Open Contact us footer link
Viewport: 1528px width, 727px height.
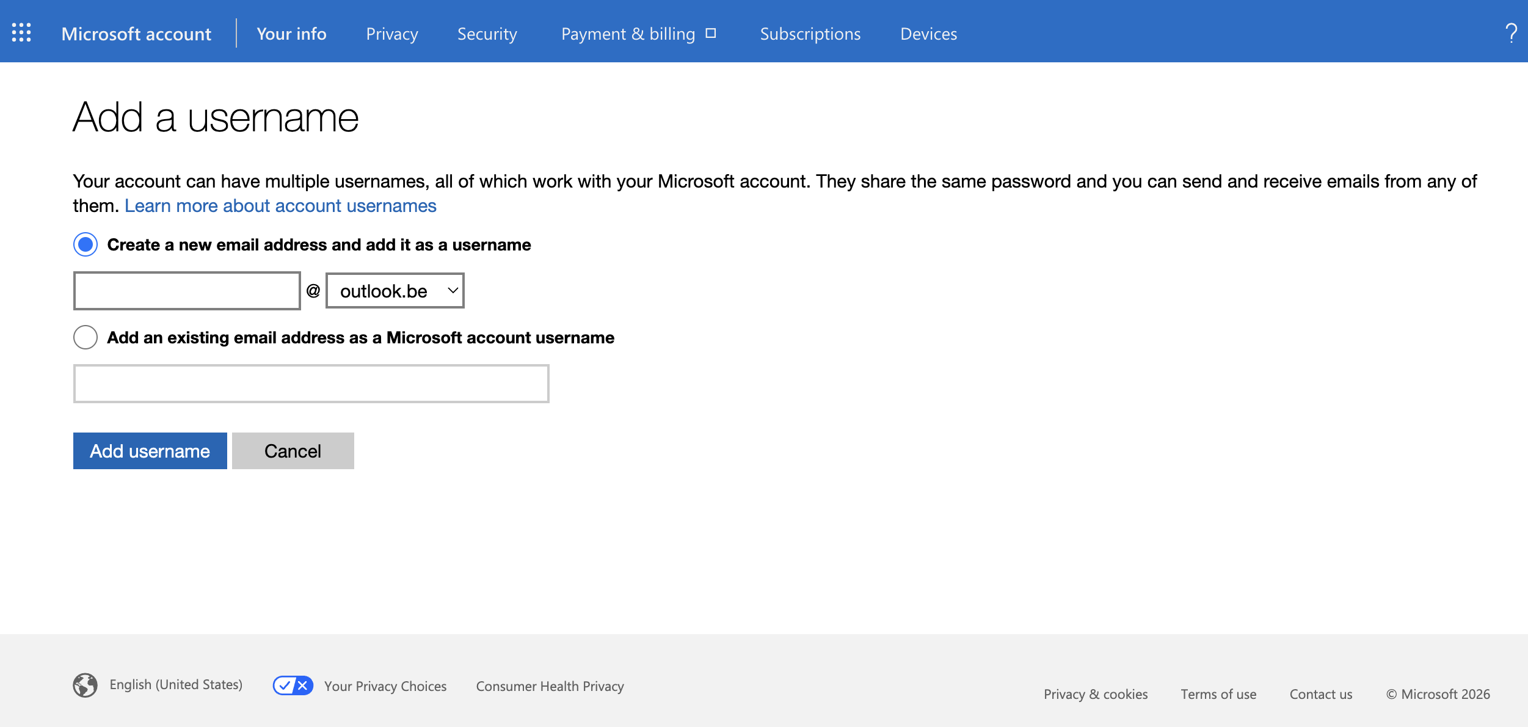(x=1321, y=694)
